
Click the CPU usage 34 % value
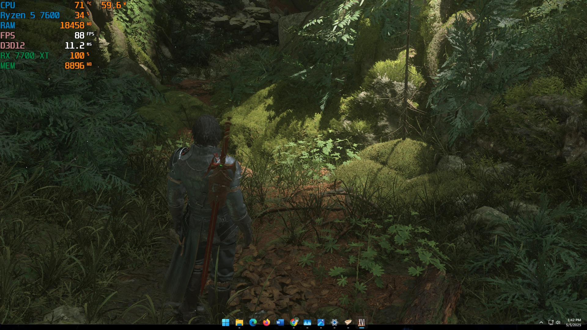(x=82, y=15)
